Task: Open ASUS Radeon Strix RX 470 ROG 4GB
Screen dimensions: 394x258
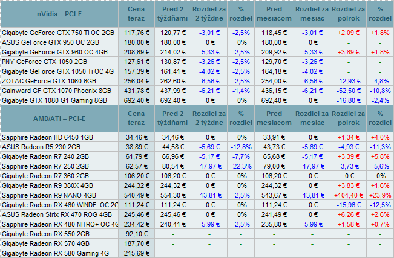Action: [57, 214]
